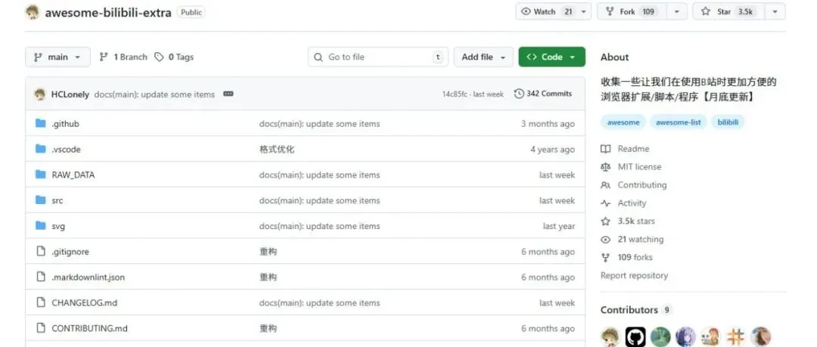The image size is (817, 347).
Task: Click the fork icon beside 109 forks
Action: (605, 257)
